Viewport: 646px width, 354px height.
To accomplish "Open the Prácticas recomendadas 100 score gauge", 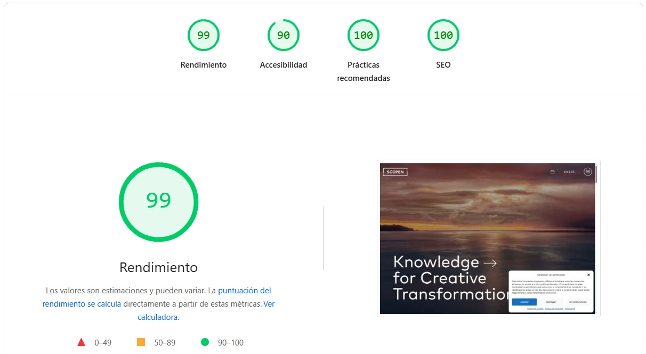I will tap(363, 35).
